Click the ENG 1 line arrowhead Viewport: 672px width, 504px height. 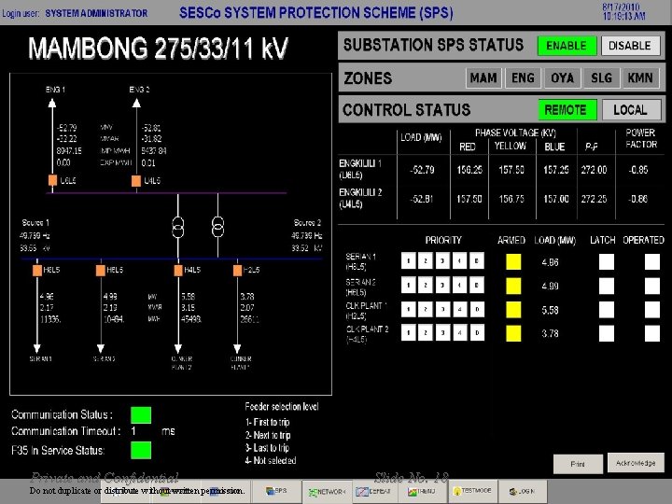52,103
